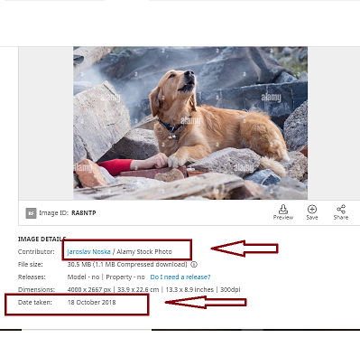This screenshot has height=338, width=360.
Task: Select the file size '30.5 MB' text
Action: 79,265
